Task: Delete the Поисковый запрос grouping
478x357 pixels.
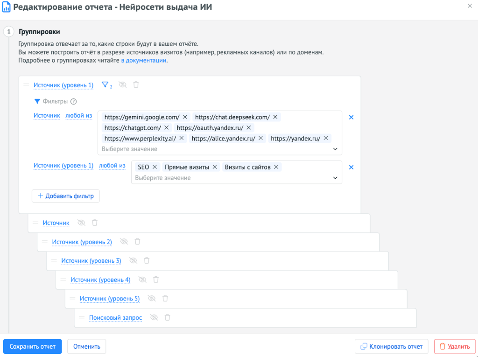Action: [x=167, y=317]
